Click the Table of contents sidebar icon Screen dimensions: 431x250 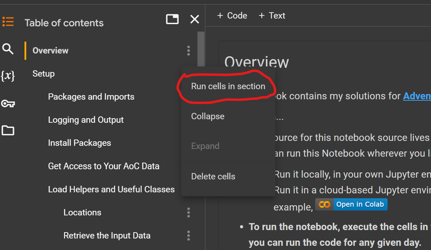[8, 22]
